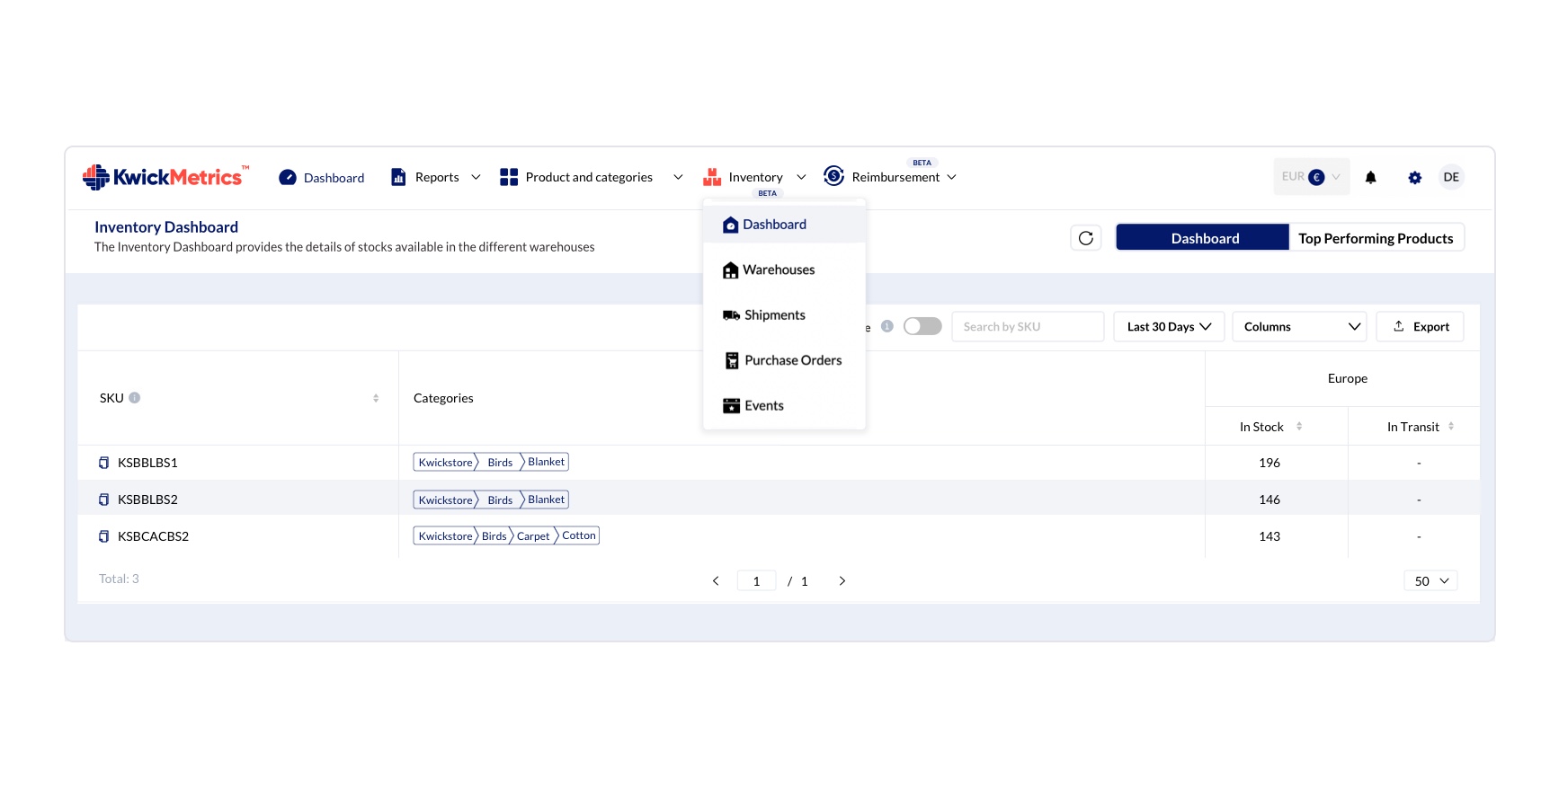Click In Stock value 196
This screenshot has width=1559, height=787.
[x=1269, y=463]
